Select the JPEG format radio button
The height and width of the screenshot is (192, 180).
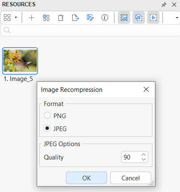(47, 128)
